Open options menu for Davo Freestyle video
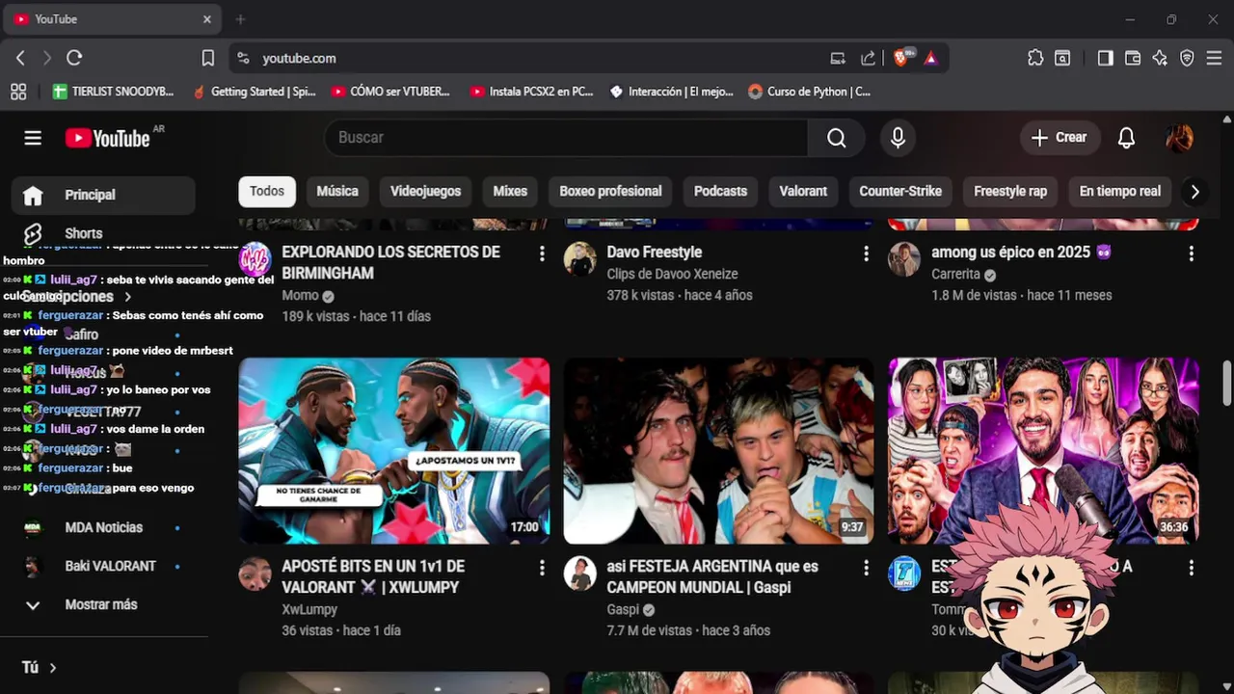The height and width of the screenshot is (694, 1234). coord(866,254)
